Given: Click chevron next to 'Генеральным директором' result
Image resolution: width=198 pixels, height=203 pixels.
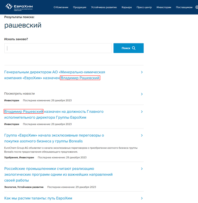Looking at the screenshot, I should click(142, 72).
